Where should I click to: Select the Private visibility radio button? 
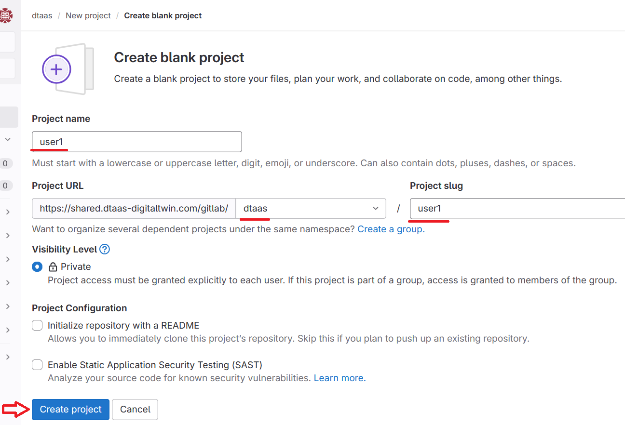[37, 266]
